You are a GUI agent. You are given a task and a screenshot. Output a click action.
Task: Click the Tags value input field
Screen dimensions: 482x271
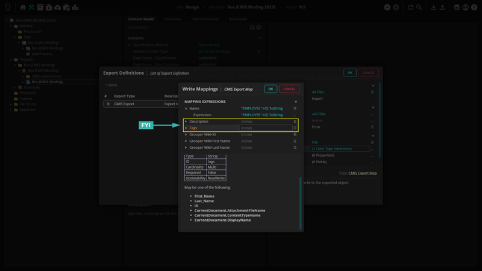point(265,128)
